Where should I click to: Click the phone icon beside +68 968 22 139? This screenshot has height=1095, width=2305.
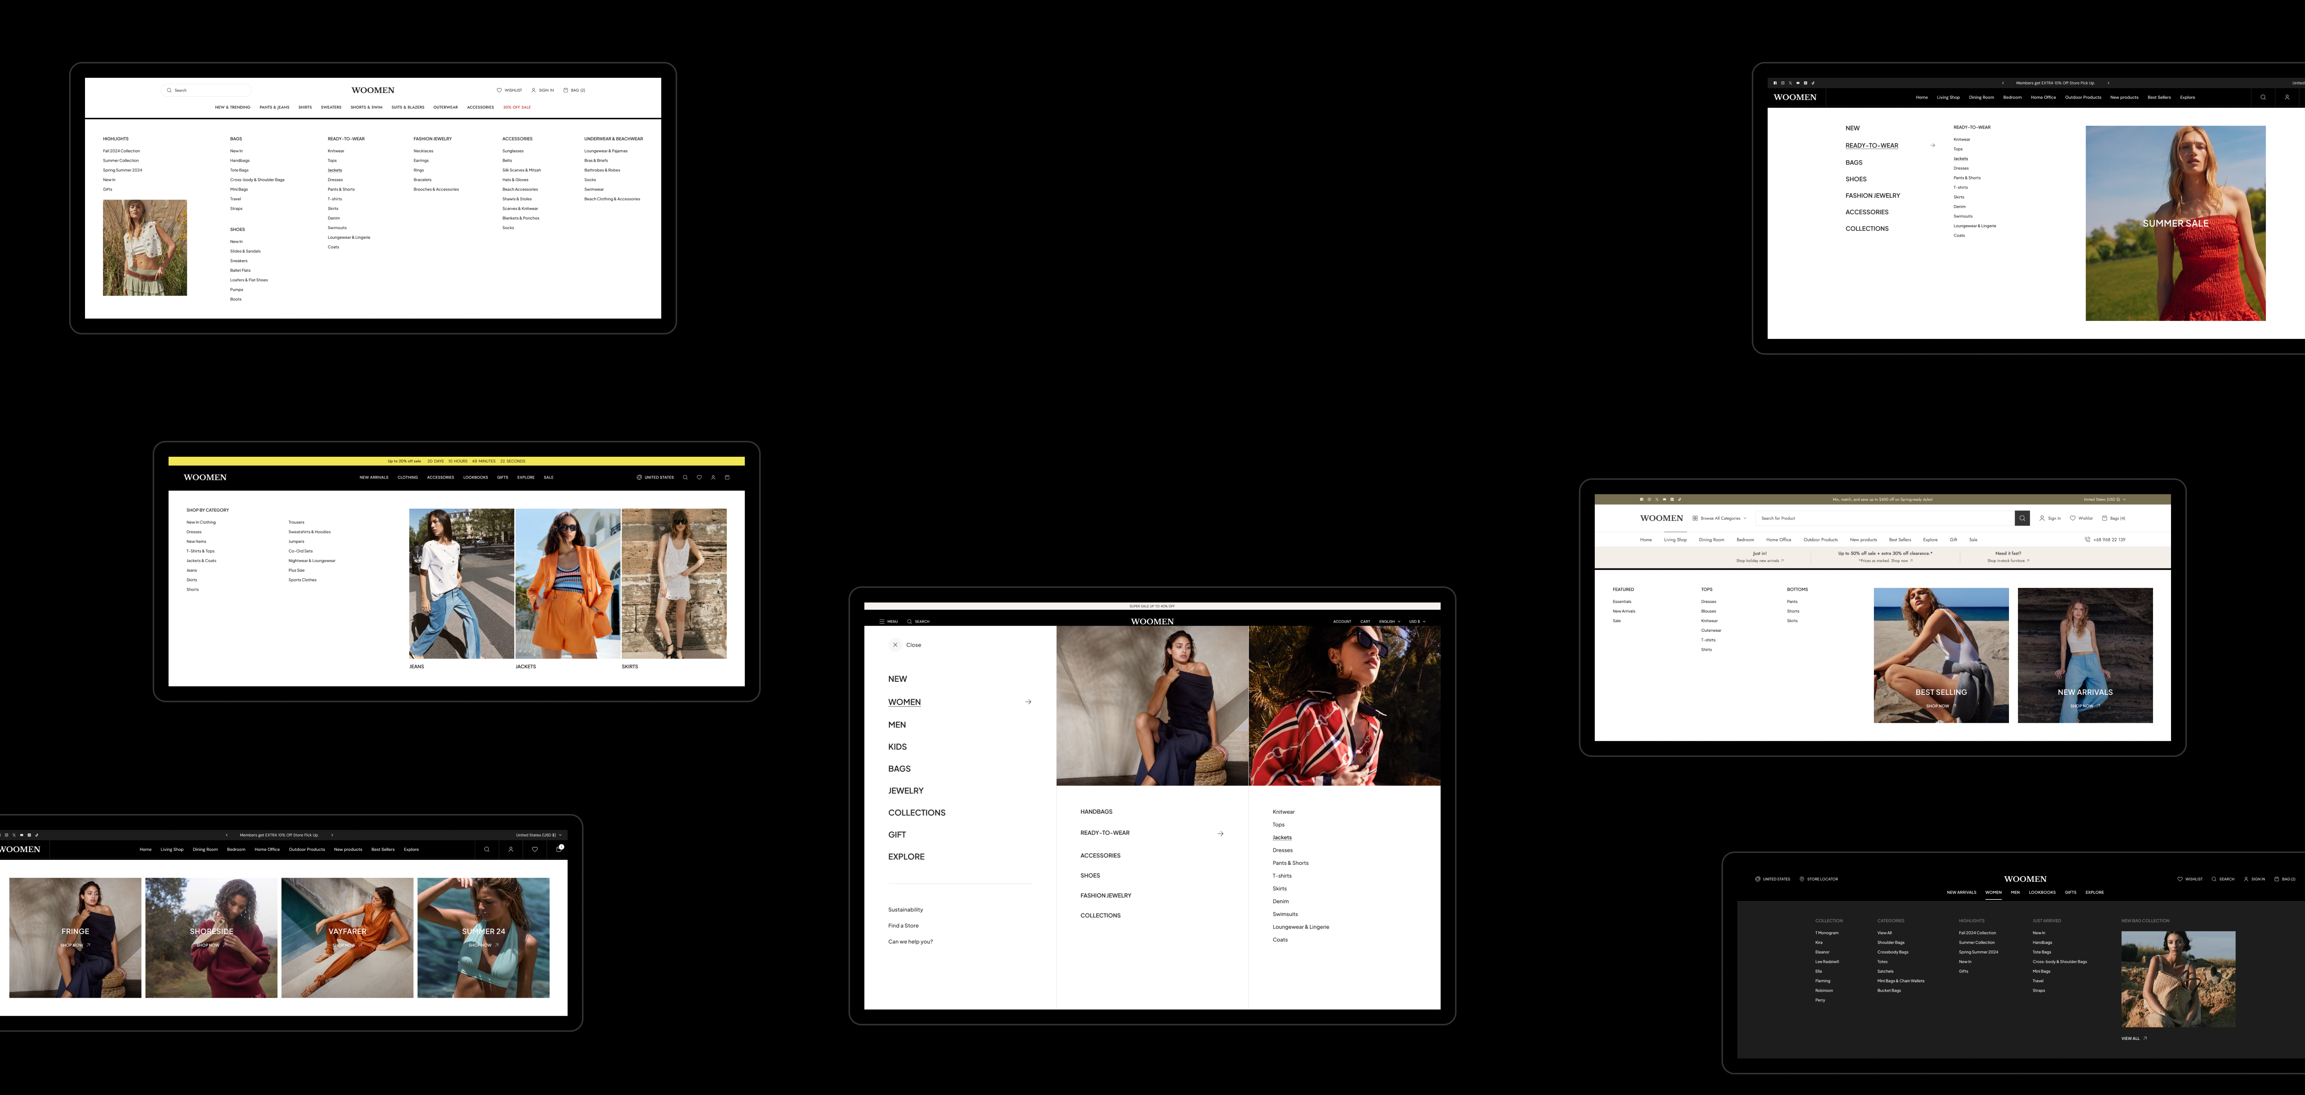(x=2087, y=540)
